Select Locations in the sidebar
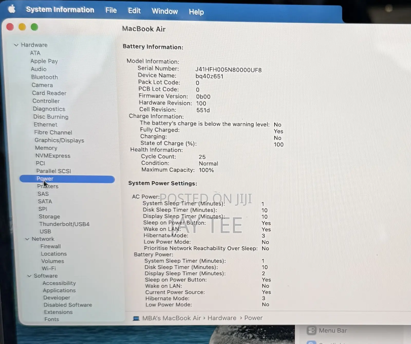 (54, 254)
